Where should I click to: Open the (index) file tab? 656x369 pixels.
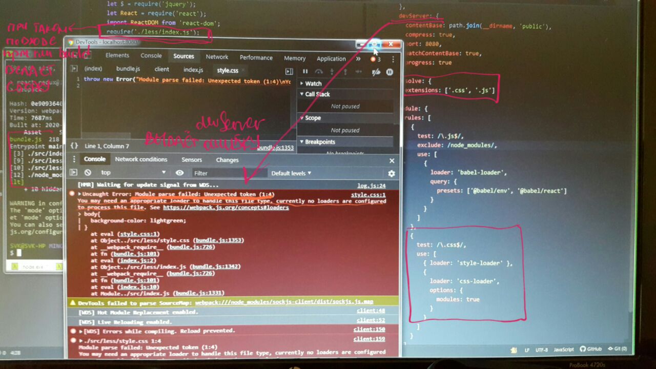(x=93, y=69)
